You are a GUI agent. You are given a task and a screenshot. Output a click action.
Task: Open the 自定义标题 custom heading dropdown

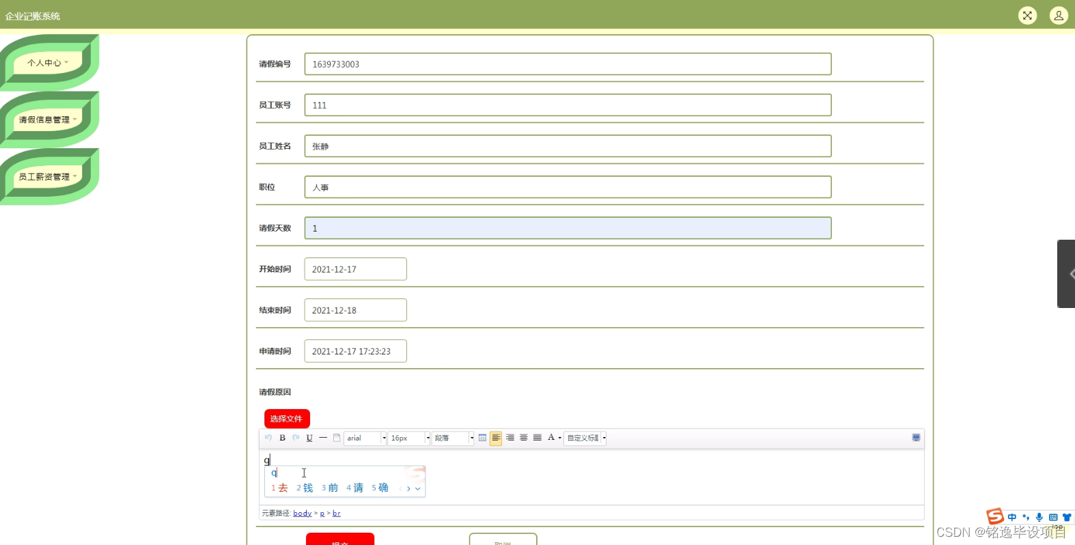pos(586,438)
